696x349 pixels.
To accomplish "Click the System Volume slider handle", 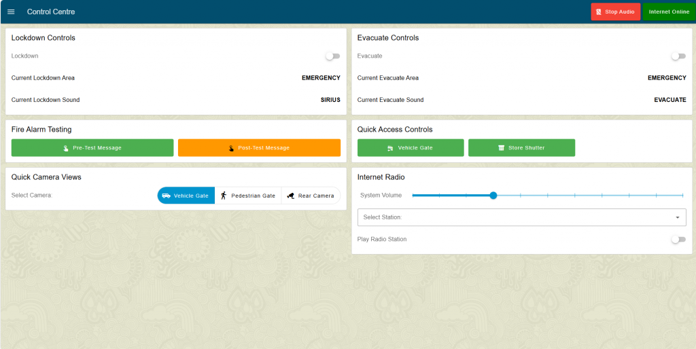I will click(x=493, y=196).
